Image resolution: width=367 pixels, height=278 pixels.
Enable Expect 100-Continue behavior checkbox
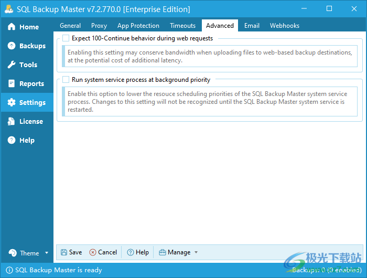pyautogui.click(x=66, y=38)
